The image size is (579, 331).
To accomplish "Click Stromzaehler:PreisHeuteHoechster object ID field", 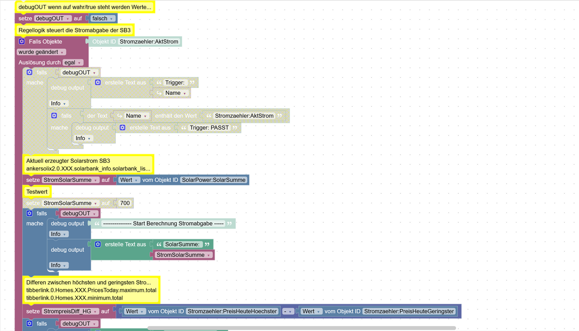I will (232, 312).
